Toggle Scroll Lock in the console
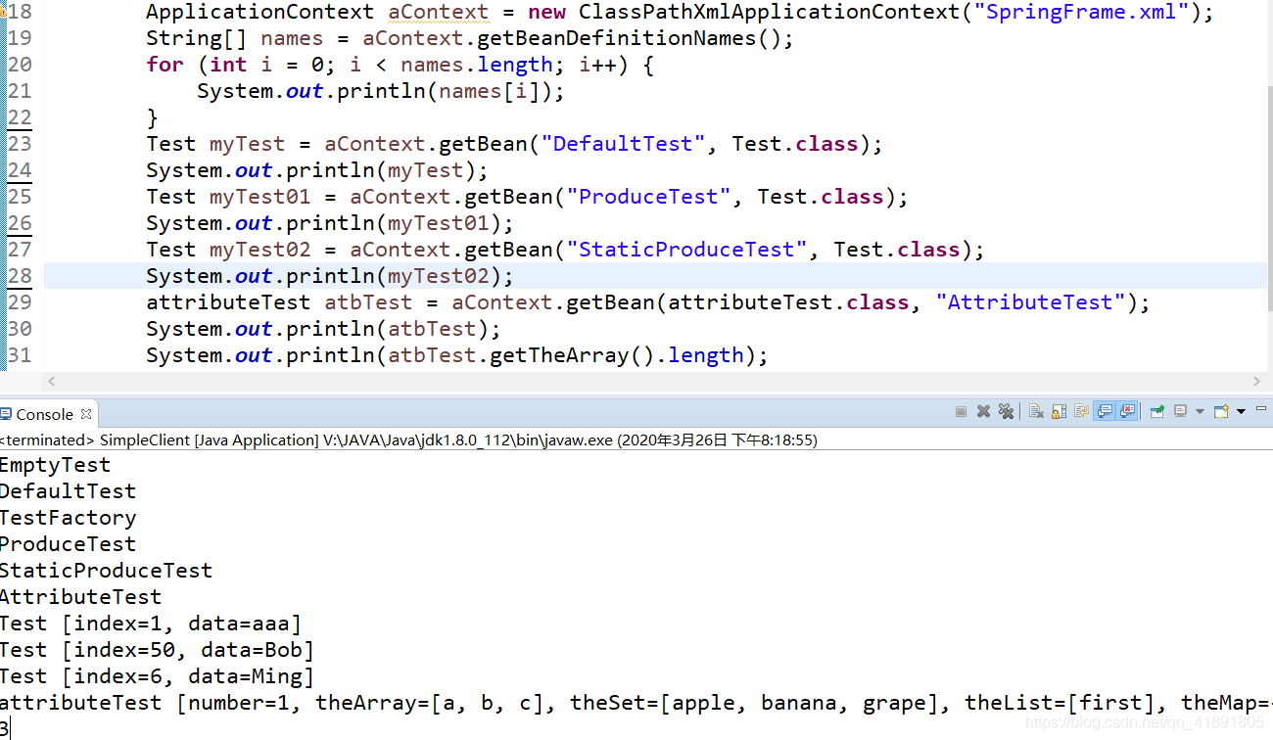Image resolution: width=1273 pixels, height=740 pixels. (x=1059, y=411)
